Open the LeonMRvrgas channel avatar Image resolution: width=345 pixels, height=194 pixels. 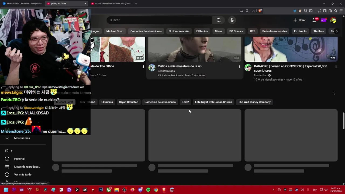coord(152,68)
